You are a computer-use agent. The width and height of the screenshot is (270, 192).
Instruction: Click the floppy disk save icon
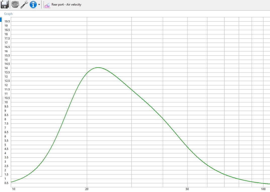click(x=5, y=5)
